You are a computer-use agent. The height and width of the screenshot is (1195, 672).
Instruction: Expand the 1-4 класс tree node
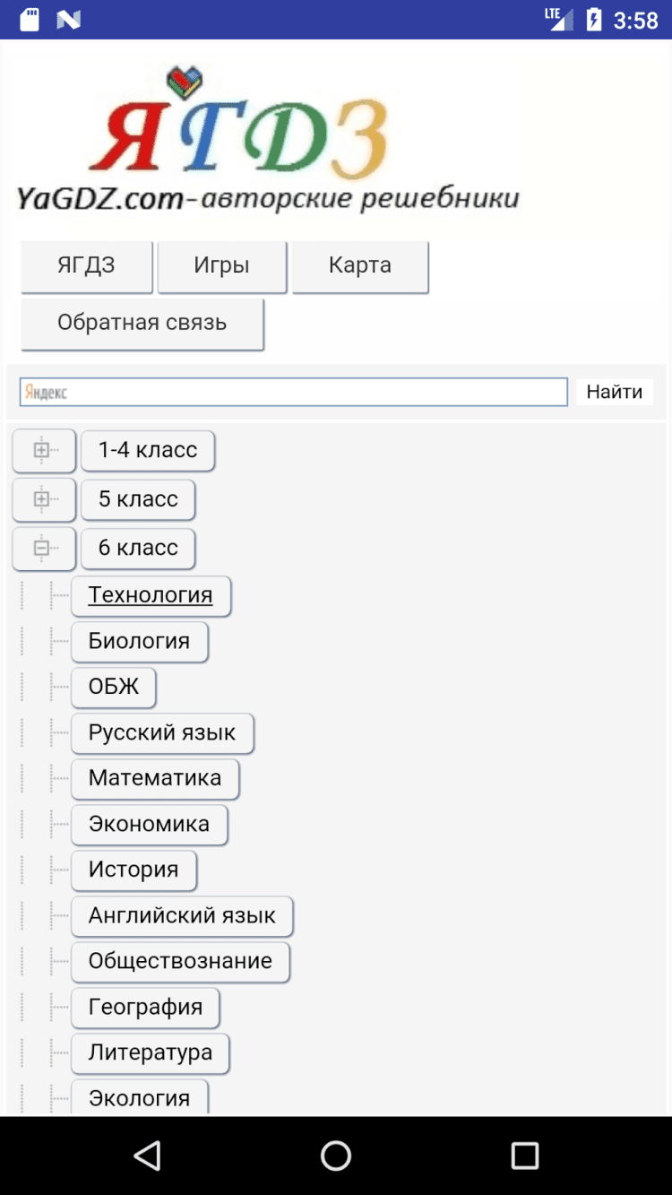[x=43, y=450]
